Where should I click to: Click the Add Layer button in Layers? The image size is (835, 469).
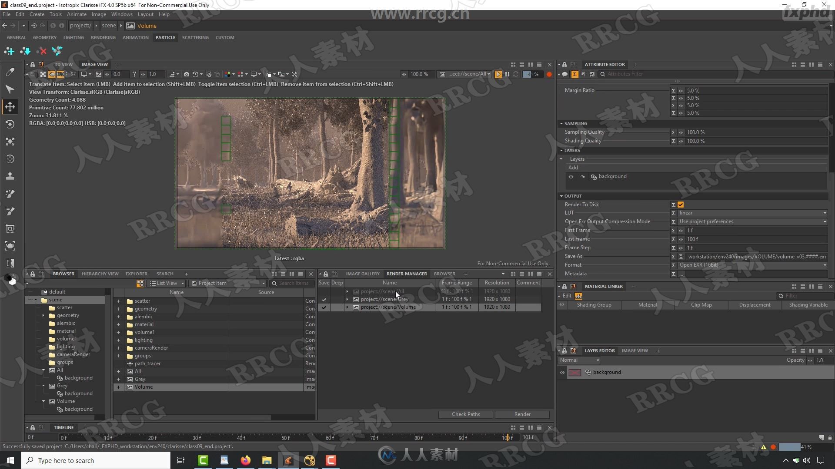573,167
